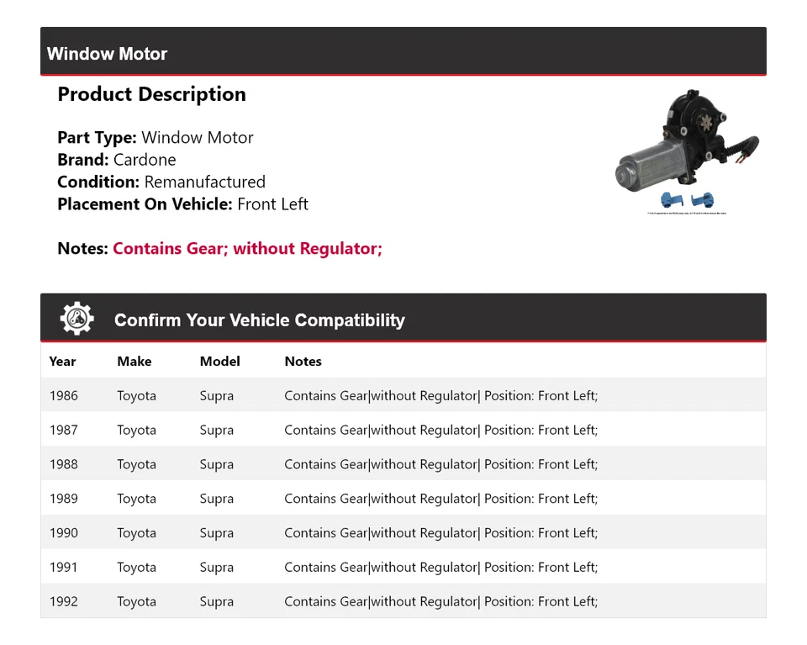This screenshot has height=645, width=807.
Task: Expand the Year column header
Action: (x=62, y=361)
